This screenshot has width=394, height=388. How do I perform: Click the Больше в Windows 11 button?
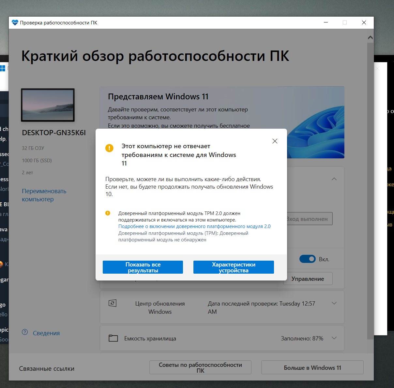point(312,367)
